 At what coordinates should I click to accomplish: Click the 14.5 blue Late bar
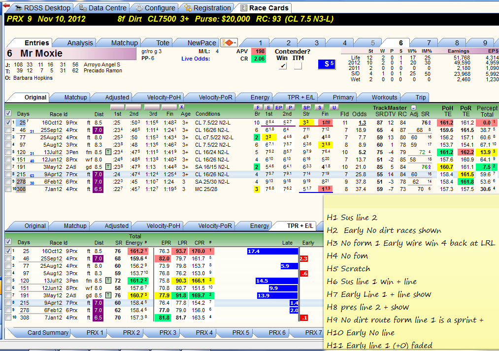[276, 281]
